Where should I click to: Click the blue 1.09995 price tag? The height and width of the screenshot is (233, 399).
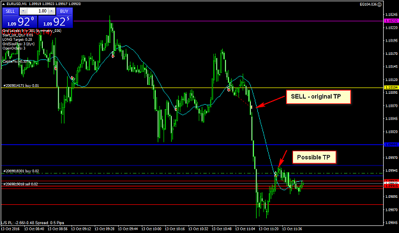point(391,144)
